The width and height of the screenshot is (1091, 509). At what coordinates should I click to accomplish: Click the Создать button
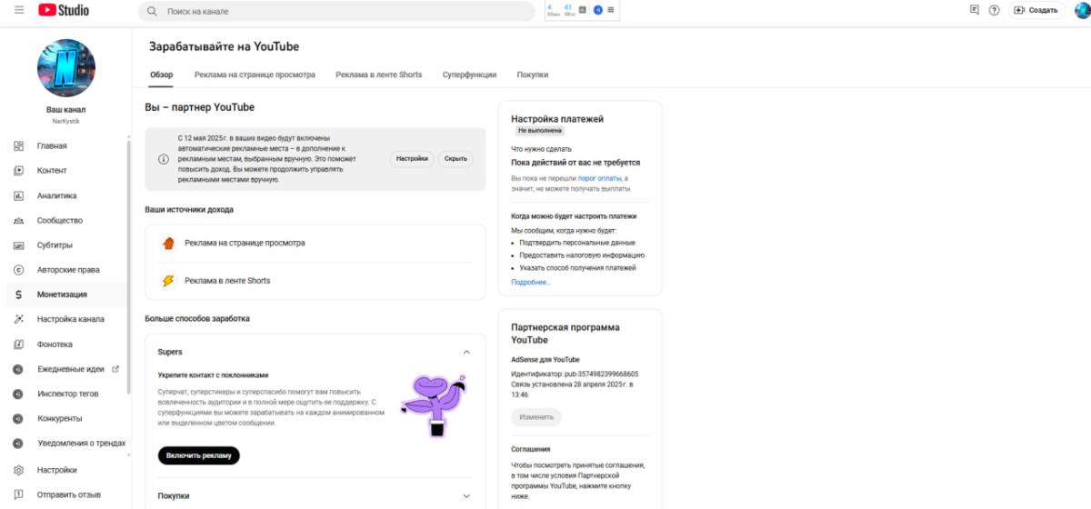pyautogui.click(x=1036, y=10)
